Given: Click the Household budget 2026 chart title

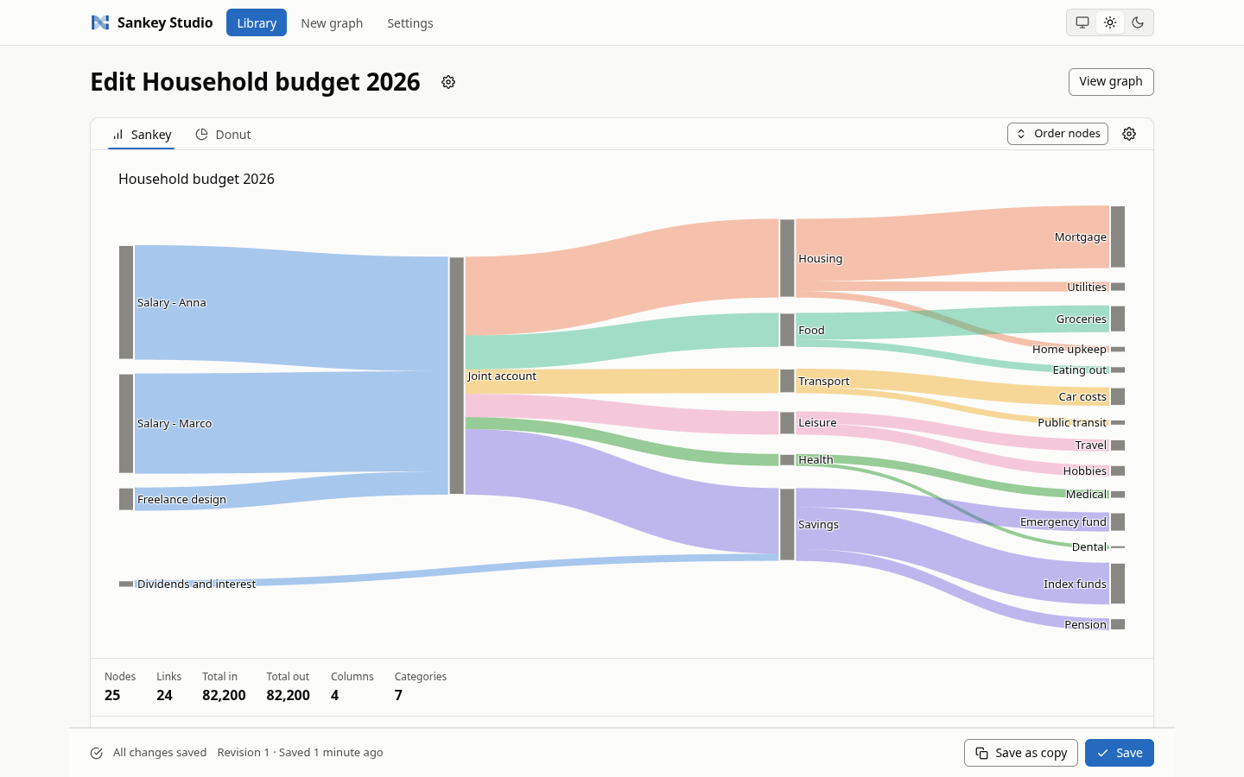Looking at the screenshot, I should tap(196, 179).
